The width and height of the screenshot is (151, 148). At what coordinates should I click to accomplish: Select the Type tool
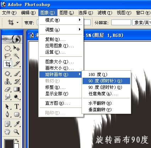click(16, 106)
